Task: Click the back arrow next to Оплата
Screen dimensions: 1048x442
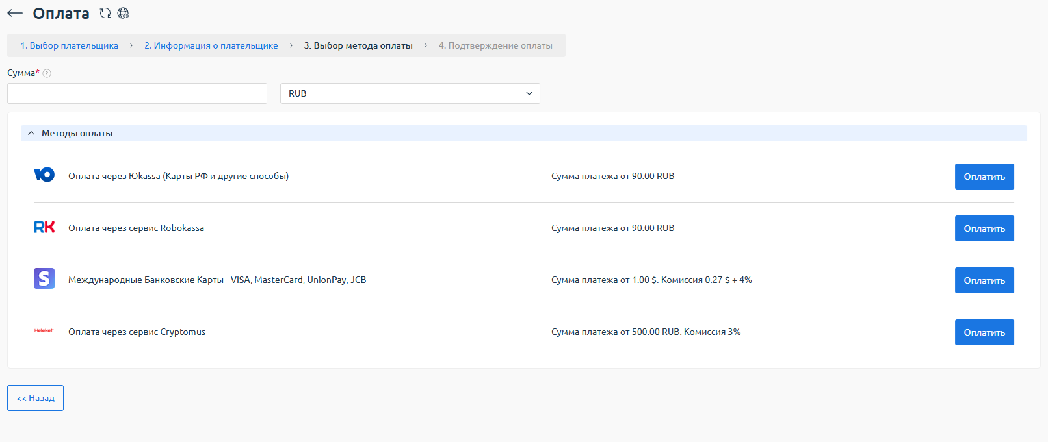Action: [x=15, y=14]
